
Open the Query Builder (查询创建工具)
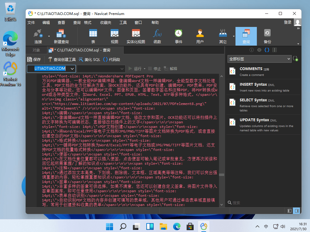[x=62, y=59]
